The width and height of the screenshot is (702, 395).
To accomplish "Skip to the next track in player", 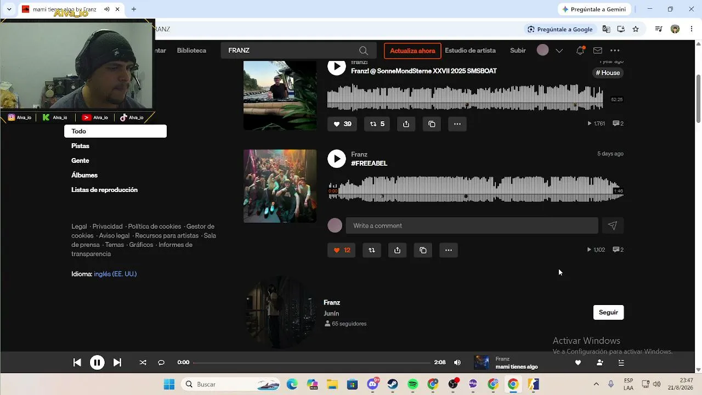I will coord(117,363).
